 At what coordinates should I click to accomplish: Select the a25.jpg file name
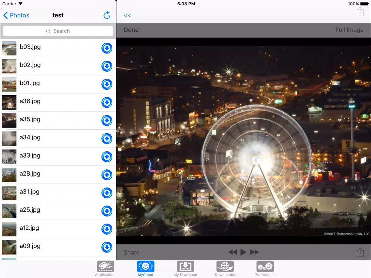point(30,210)
